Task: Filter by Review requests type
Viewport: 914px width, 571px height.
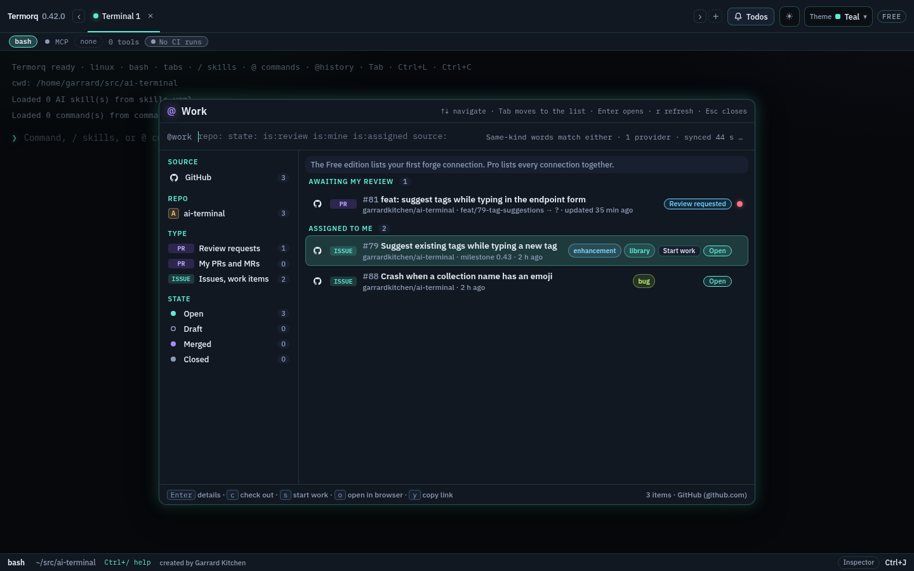Action: pos(228,248)
